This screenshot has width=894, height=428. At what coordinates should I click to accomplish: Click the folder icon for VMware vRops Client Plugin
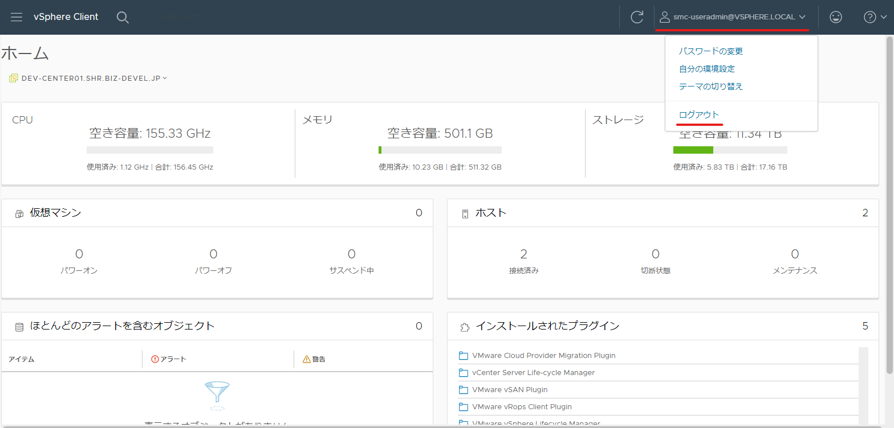pos(464,407)
